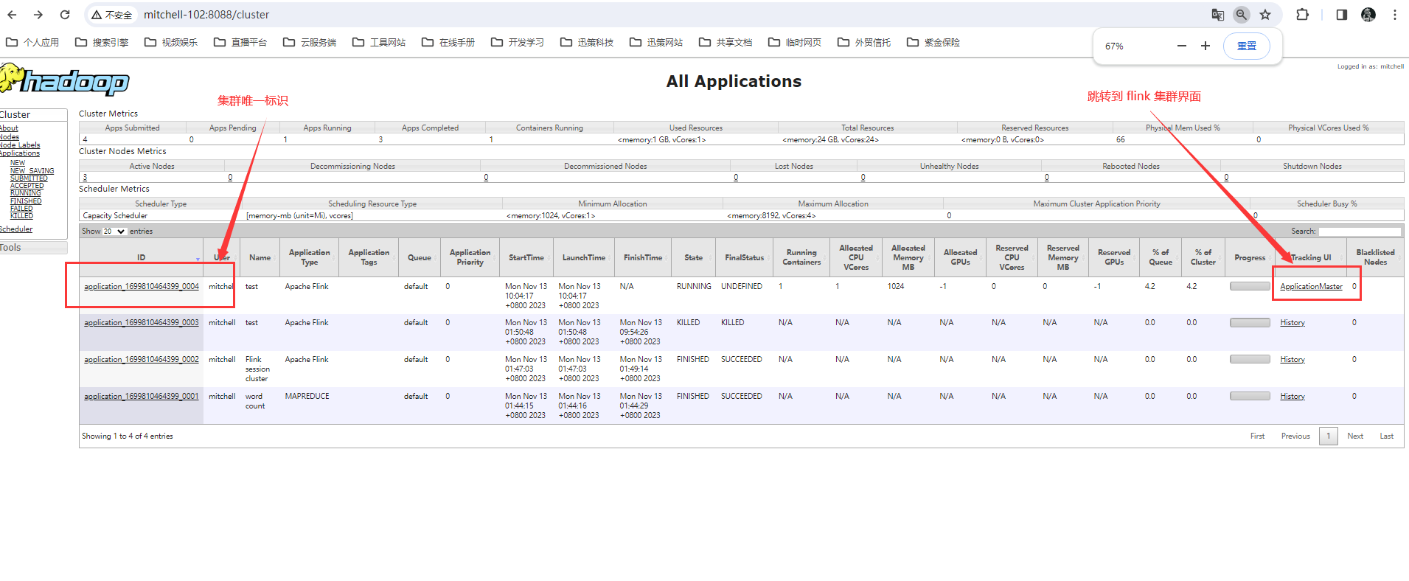Open the 迅策网站 bookmark folder
Image resolution: width=1409 pixels, height=581 pixels.
656,42
